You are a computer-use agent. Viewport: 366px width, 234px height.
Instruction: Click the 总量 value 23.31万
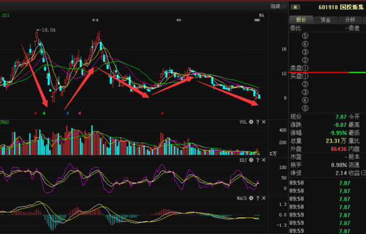pyautogui.click(x=336, y=141)
